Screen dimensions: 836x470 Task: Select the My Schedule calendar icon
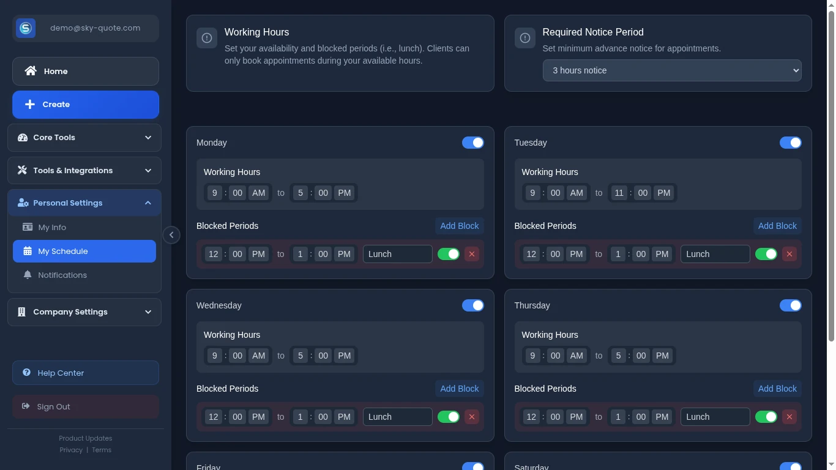click(x=28, y=251)
